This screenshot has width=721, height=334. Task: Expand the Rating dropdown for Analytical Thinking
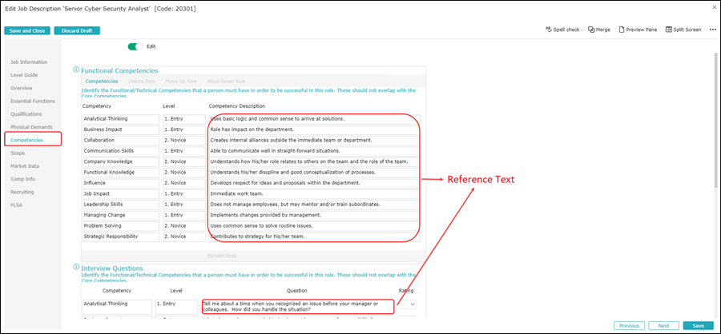[412, 304]
